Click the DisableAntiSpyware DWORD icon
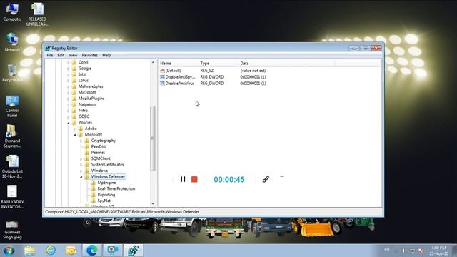Screen dimensions: 457x257 pyautogui.click(x=162, y=77)
